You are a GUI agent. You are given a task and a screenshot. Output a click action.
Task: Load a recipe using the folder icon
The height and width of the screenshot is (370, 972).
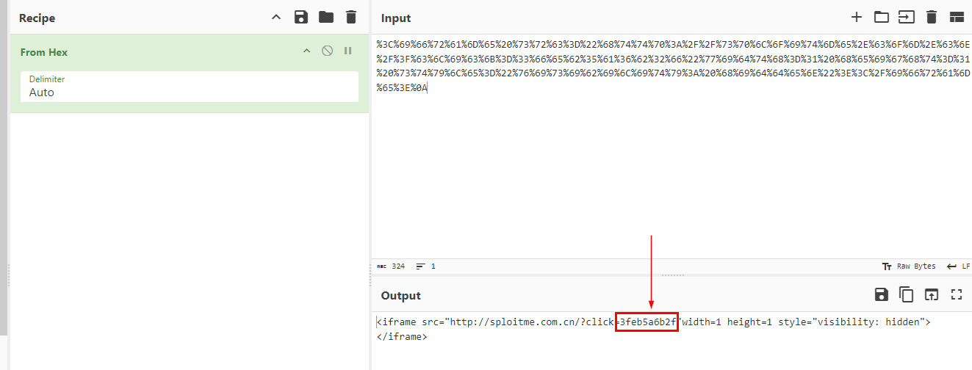326,17
